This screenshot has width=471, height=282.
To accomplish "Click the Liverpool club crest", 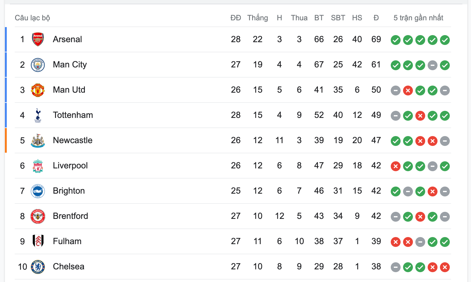I will coord(38,166).
